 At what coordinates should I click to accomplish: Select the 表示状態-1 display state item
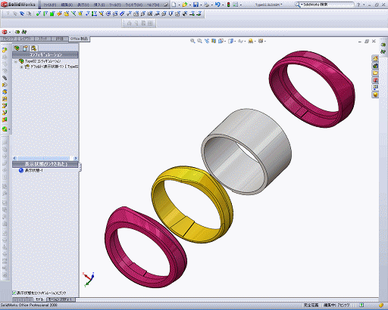[31, 170]
